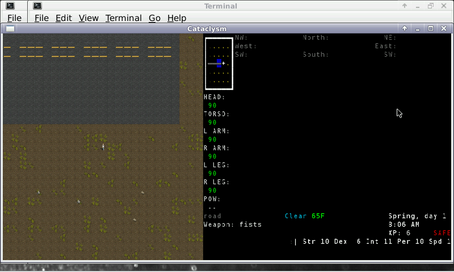The image size is (454, 272).
Task: Click the red SAFE mode indicator
Action: point(442,233)
